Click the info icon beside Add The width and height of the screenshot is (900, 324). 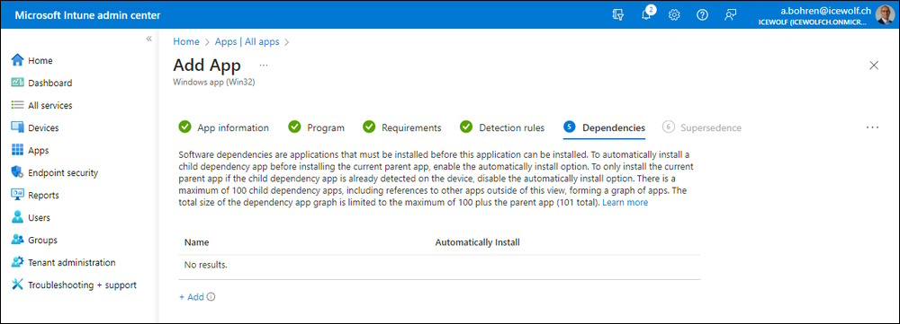211,297
